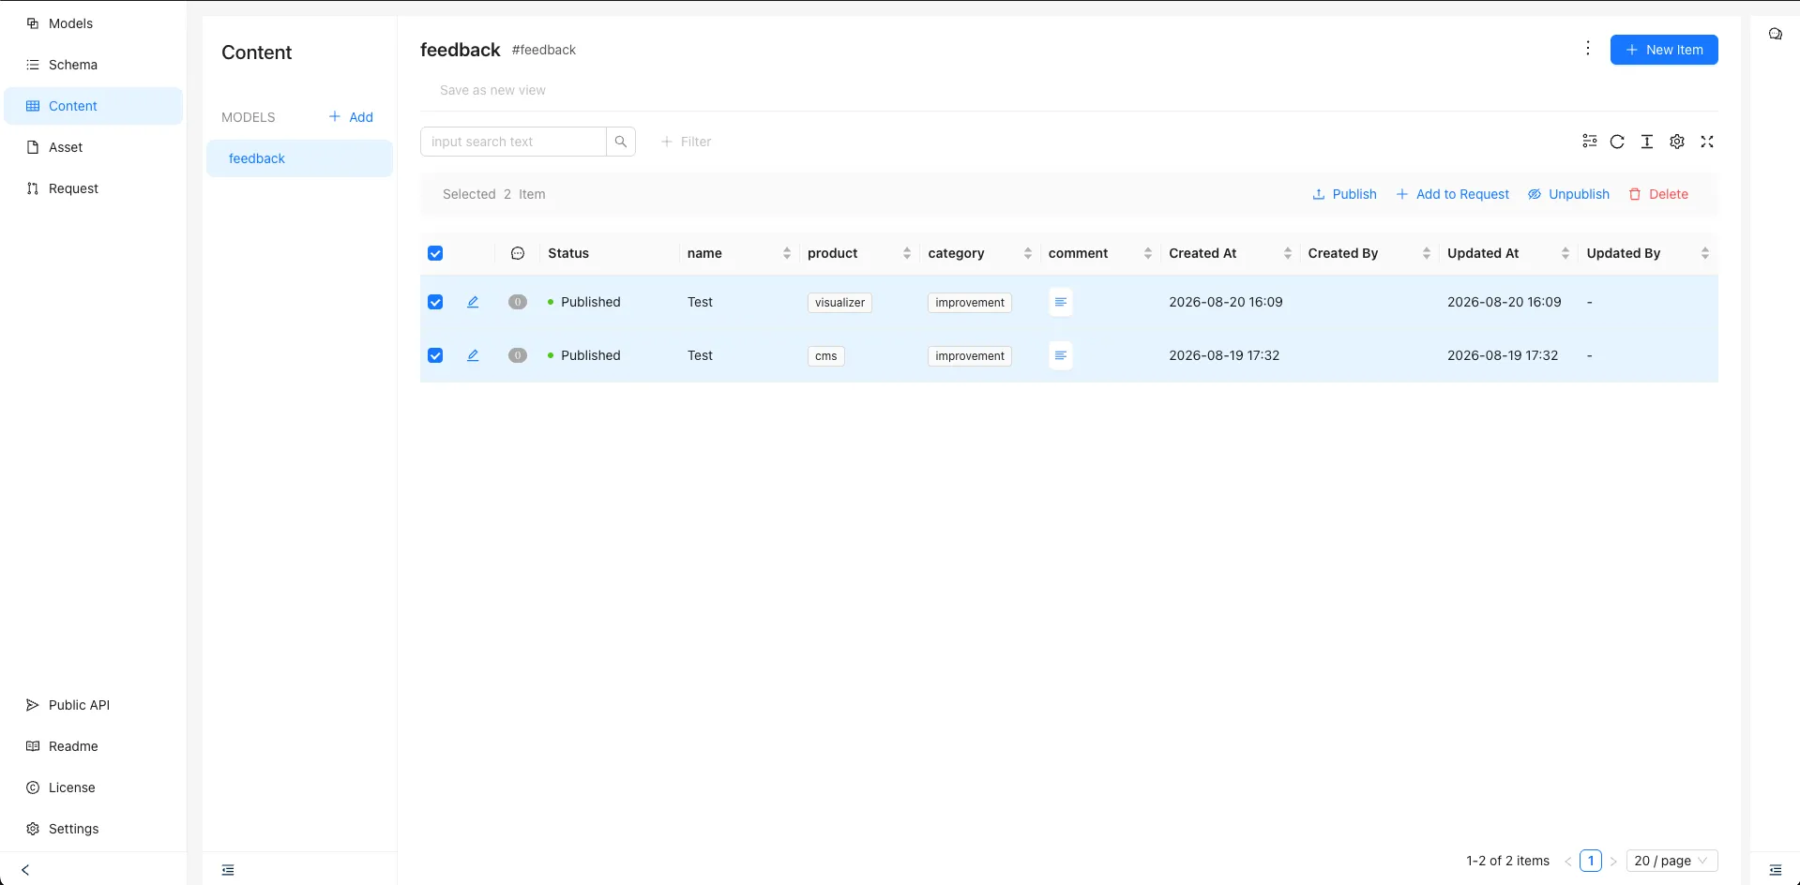The width and height of the screenshot is (1800, 885).
Task: Click the Settings gear in sidebar
Action: click(33, 829)
